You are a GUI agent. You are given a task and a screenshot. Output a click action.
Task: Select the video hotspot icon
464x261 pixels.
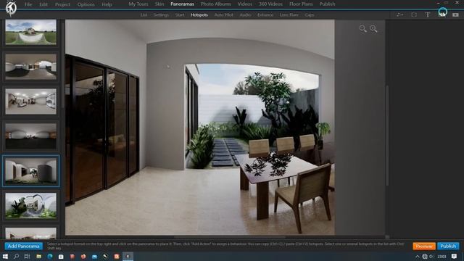[455, 14]
